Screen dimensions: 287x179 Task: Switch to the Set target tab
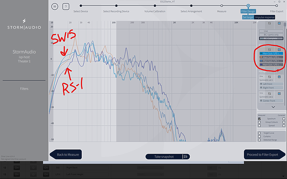(248, 18)
